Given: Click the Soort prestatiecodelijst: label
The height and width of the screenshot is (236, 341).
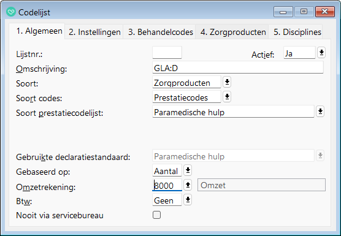Looking at the screenshot, I should [59, 113].
